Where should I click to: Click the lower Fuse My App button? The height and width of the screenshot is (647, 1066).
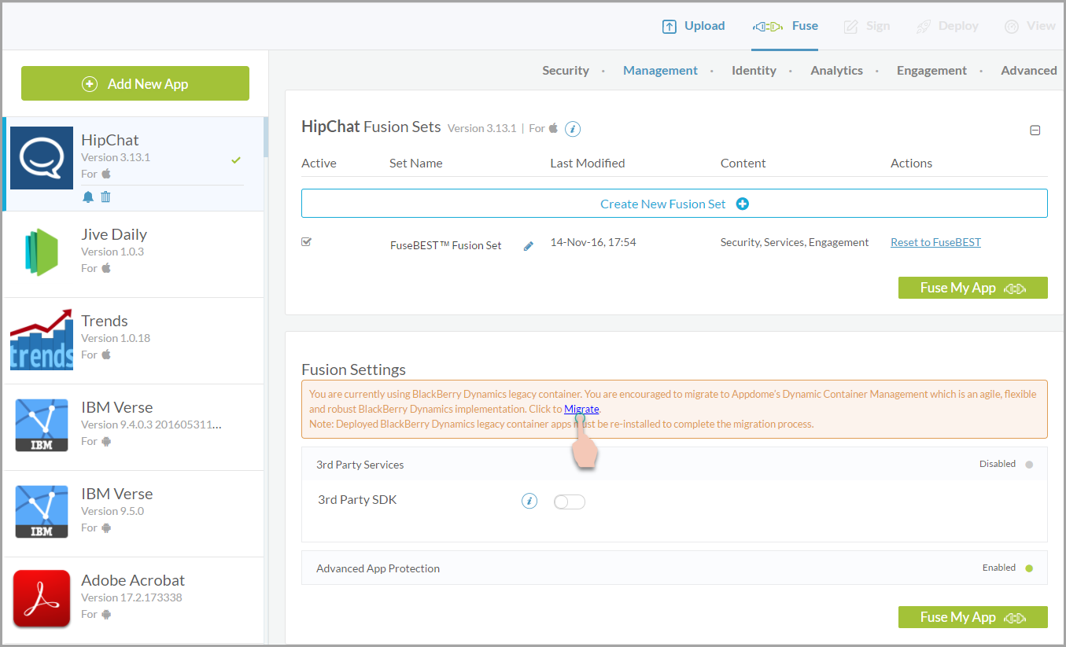pos(972,617)
